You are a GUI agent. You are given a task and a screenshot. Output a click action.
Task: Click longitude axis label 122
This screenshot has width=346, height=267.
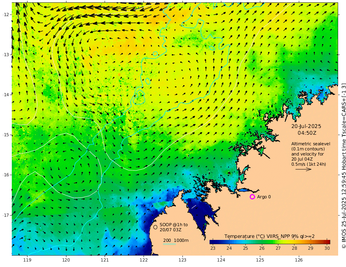(144, 260)
